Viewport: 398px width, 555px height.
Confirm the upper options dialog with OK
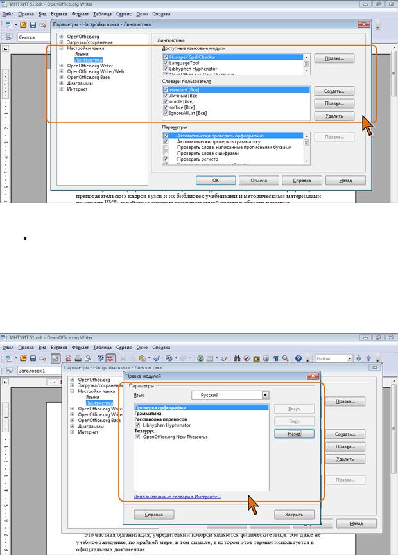pyautogui.click(x=216, y=180)
